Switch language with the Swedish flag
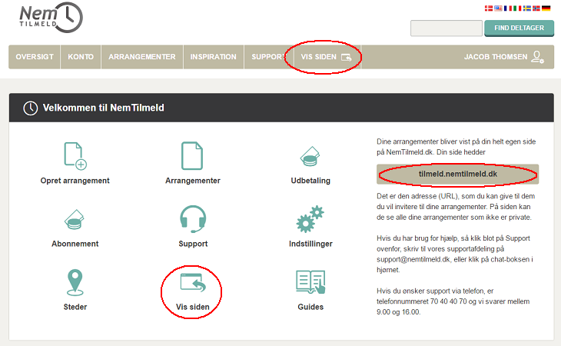Image resolution: width=561 pixels, height=346 pixels. (x=526, y=8)
